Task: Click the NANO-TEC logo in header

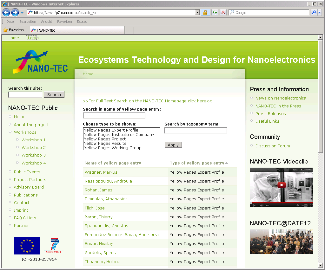Action: point(40,62)
